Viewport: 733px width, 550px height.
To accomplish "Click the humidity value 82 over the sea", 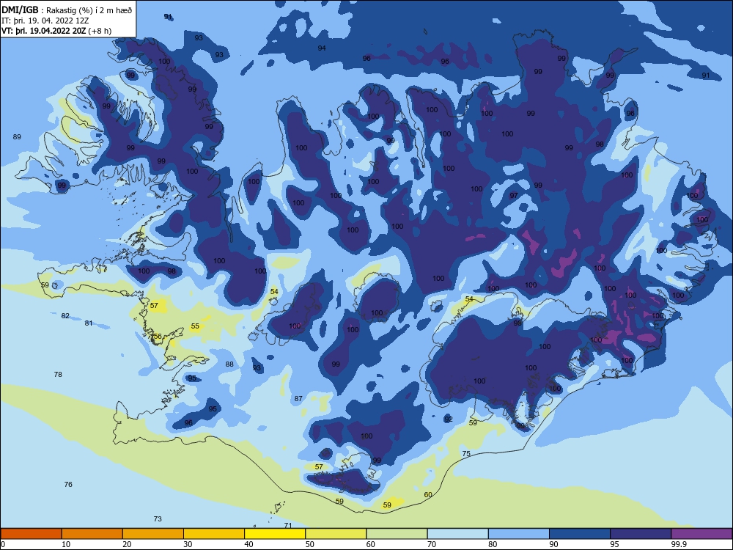I will click(65, 315).
